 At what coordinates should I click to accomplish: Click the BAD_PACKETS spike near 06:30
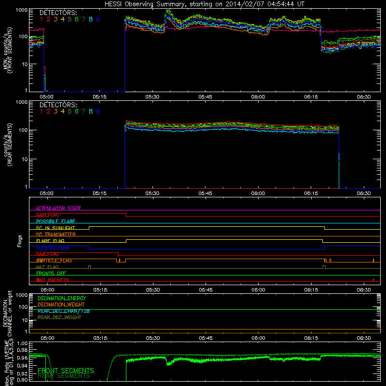tap(373, 280)
